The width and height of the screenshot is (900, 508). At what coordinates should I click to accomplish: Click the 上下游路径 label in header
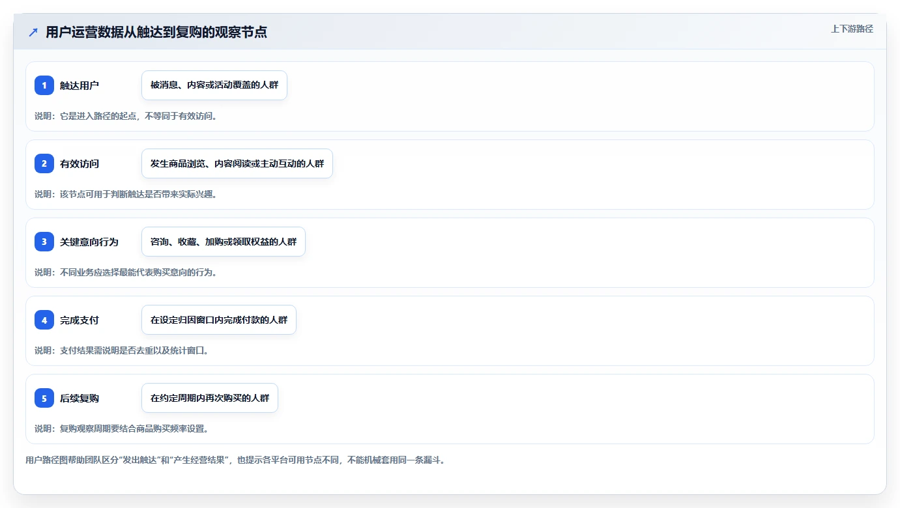(x=852, y=29)
